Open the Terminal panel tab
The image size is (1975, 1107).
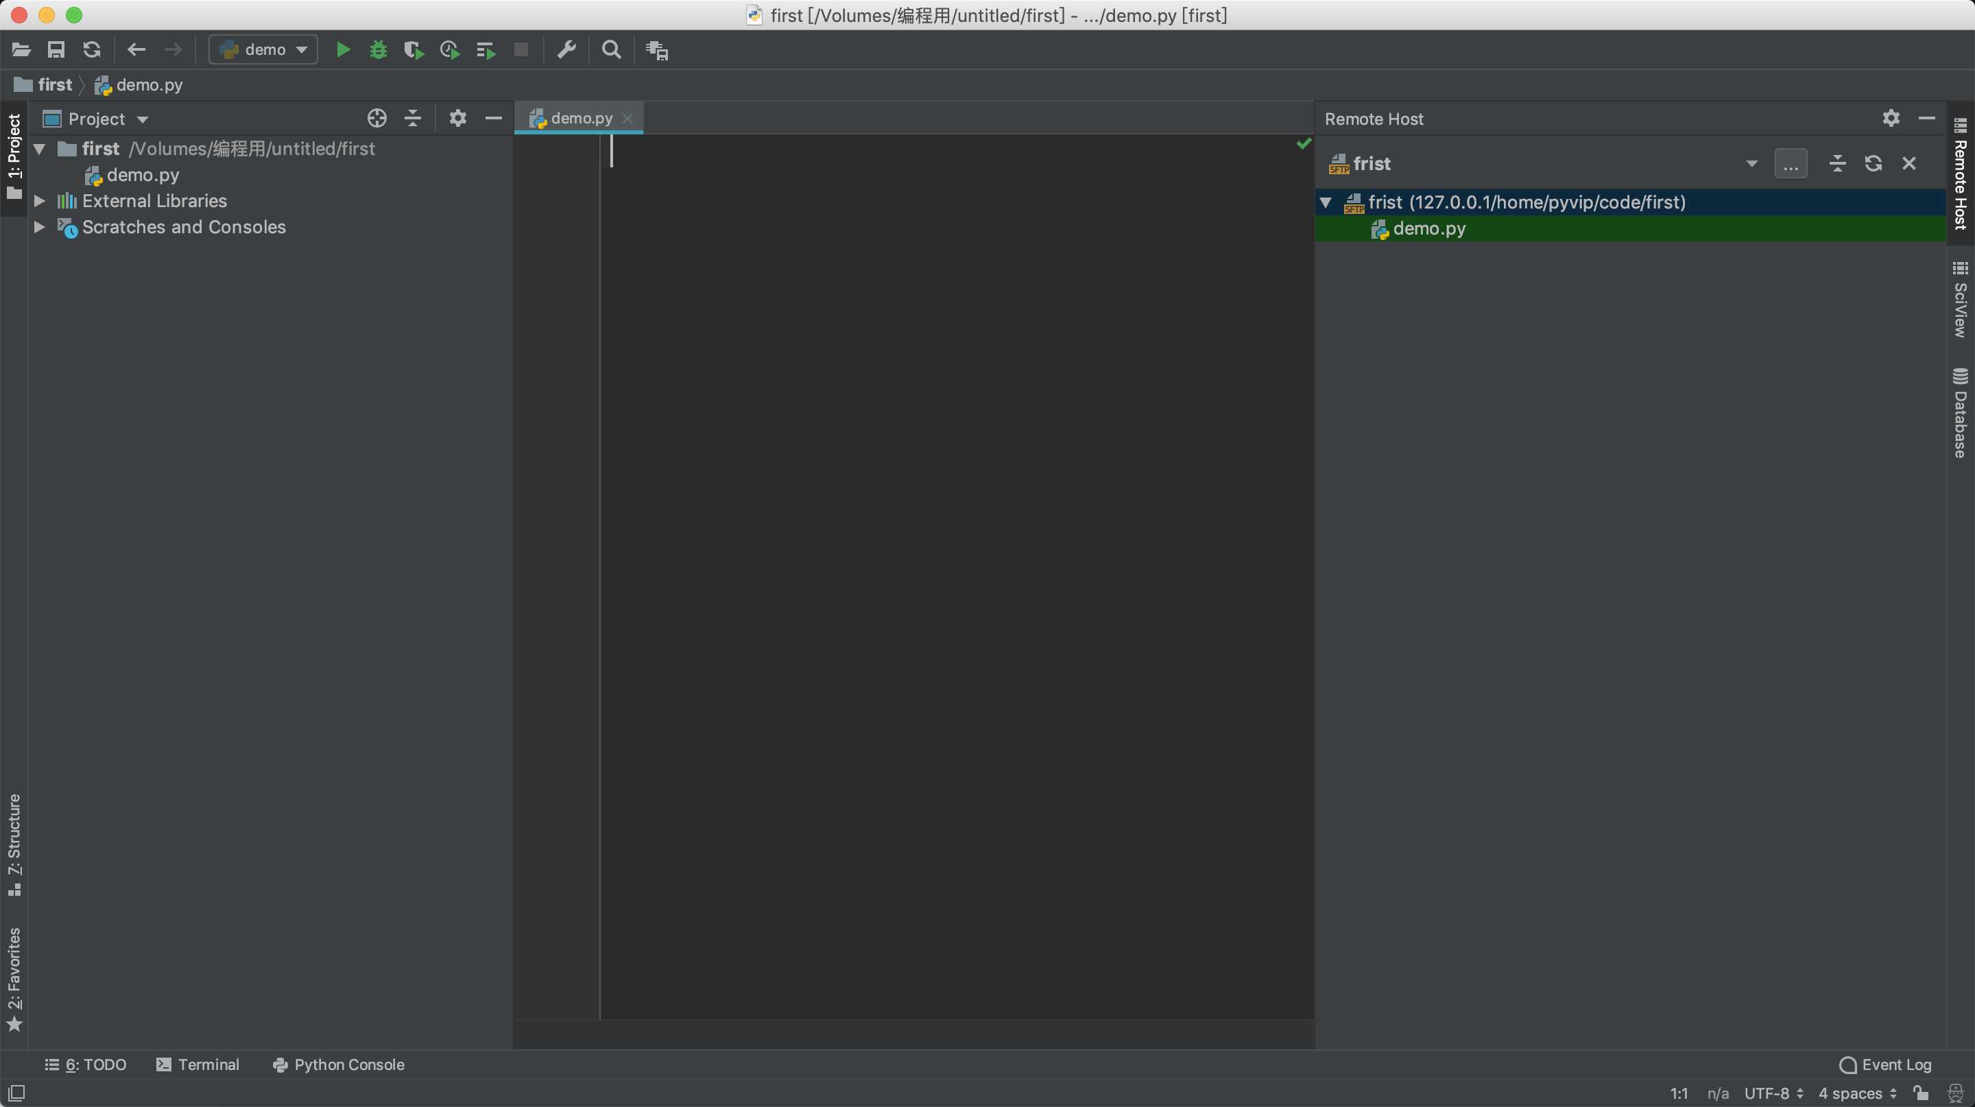click(208, 1064)
